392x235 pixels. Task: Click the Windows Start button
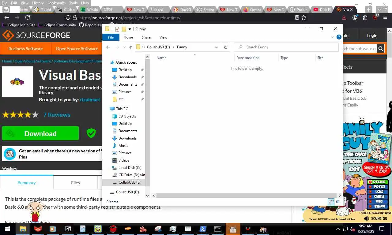point(7,229)
